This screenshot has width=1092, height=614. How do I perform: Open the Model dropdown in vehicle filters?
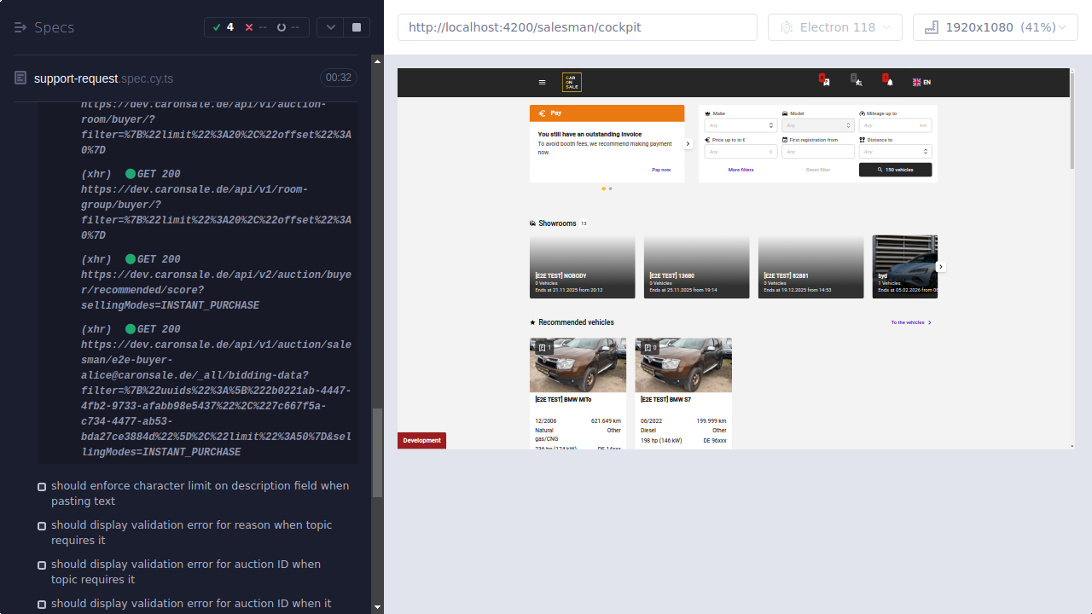tap(817, 125)
